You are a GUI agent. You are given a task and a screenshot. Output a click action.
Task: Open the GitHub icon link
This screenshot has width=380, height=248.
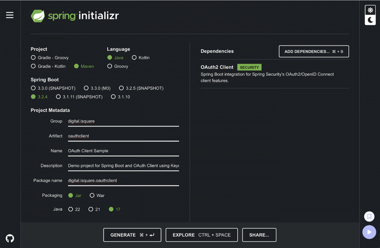(10, 238)
